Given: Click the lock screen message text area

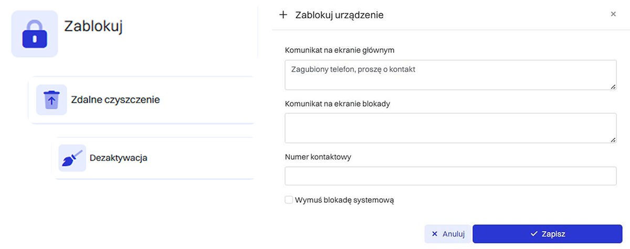Looking at the screenshot, I should [x=450, y=128].
